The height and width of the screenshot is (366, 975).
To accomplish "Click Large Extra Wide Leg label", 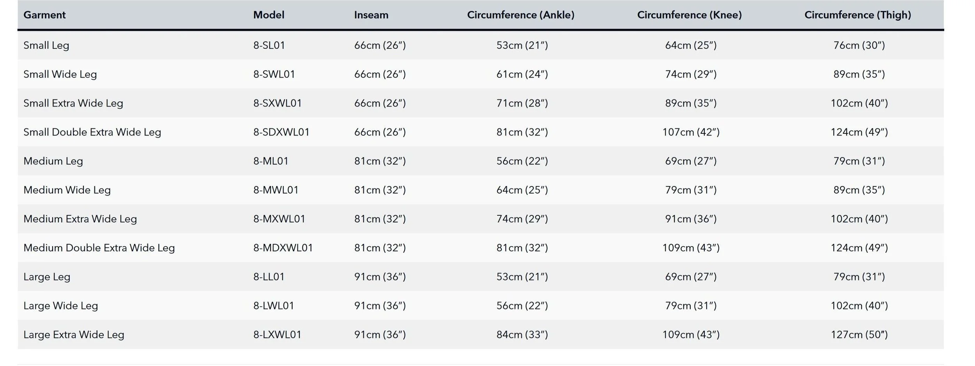I will click(74, 334).
